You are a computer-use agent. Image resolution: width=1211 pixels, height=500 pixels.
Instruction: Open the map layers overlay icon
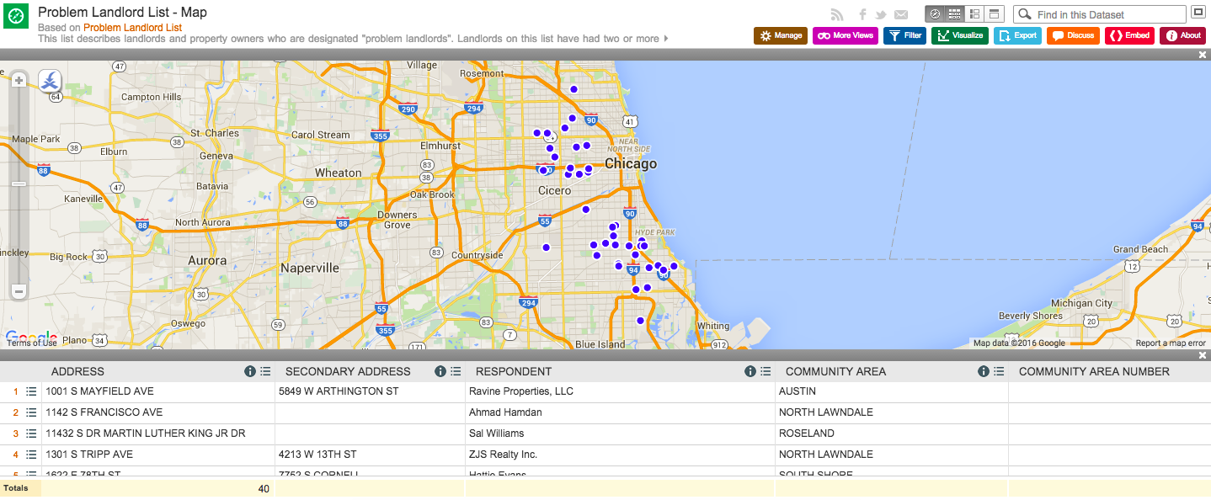[x=51, y=81]
